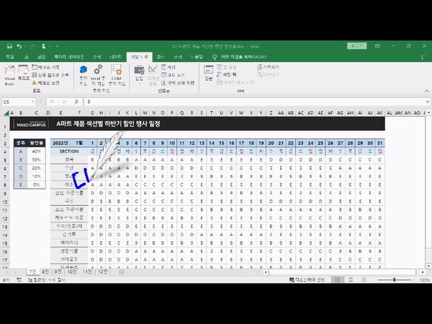The height and width of the screenshot is (324, 432).
Task: Click the Insert Function fx button
Action: 76,102
